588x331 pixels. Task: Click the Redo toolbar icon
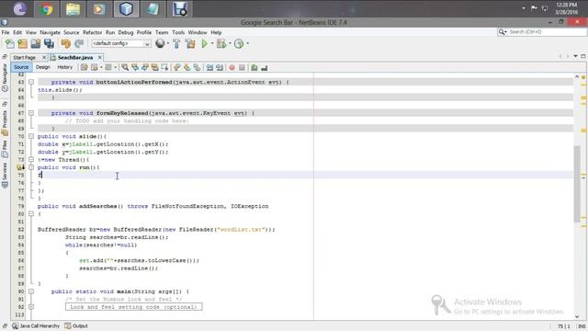[79, 43]
